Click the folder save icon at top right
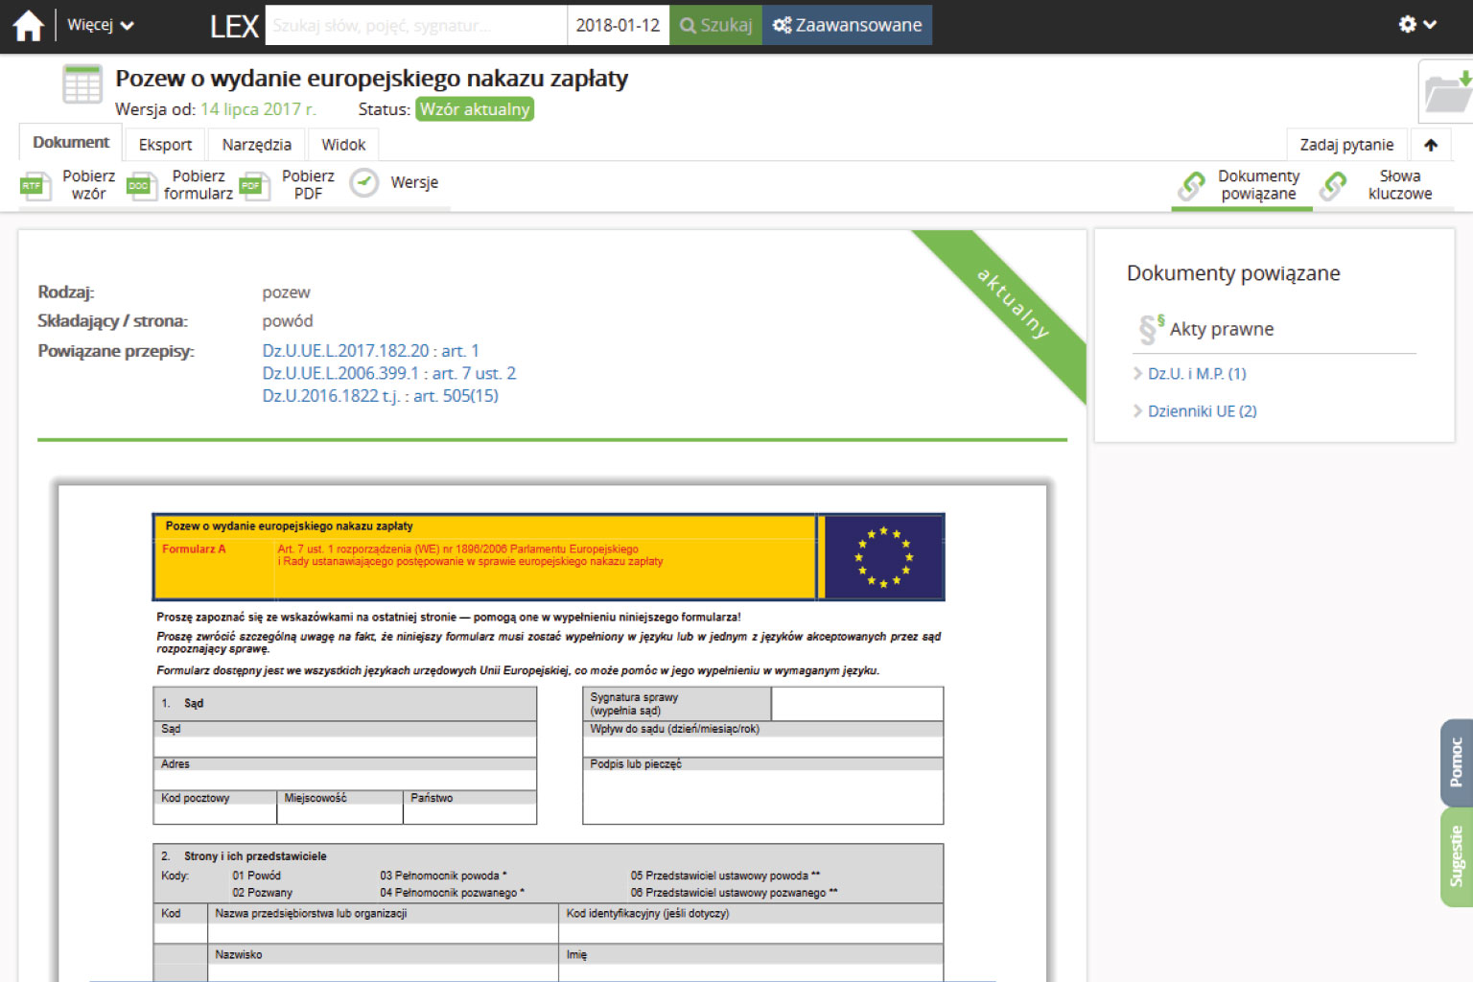 click(1446, 92)
